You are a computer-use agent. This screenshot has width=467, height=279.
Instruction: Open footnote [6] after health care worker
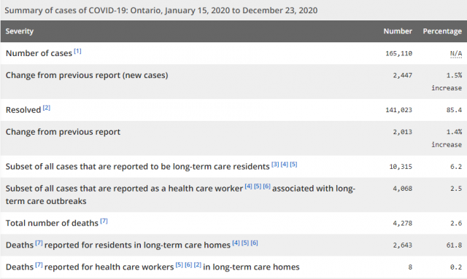[x=266, y=186]
